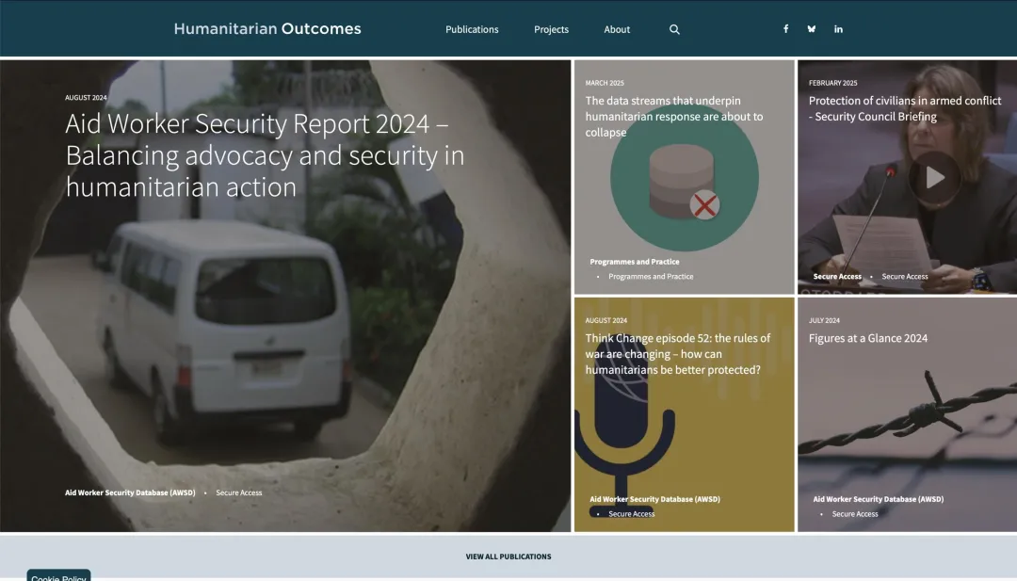This screenshot has width=1017, height=581.
Task: Open the Projects menu
Action: [x=551, y=29]
